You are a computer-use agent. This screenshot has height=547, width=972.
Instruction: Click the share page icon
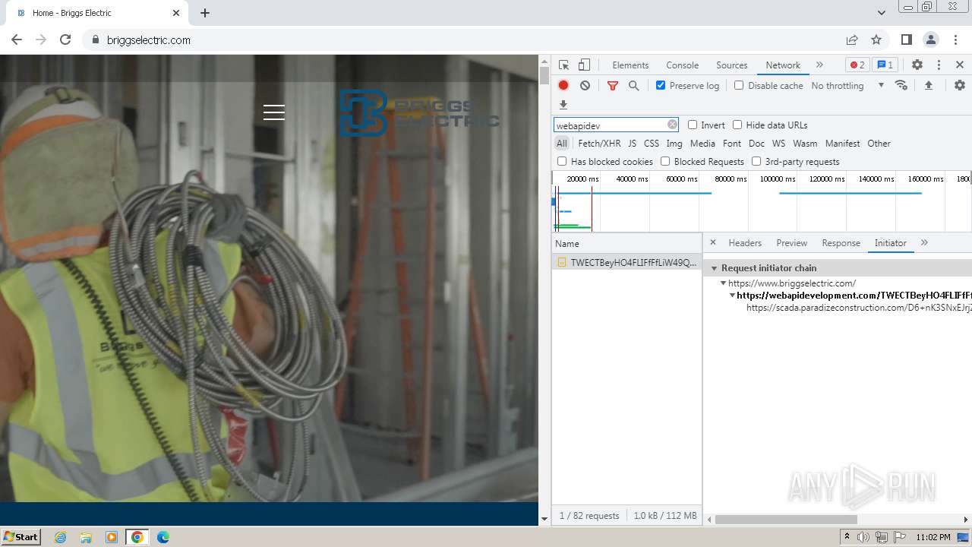coord(852,40)
